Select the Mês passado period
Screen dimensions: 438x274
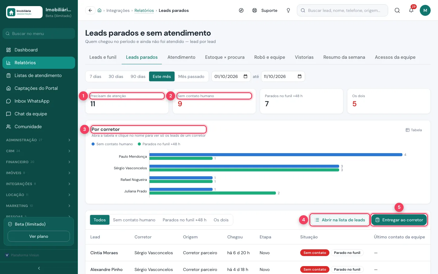click(191, 76)
